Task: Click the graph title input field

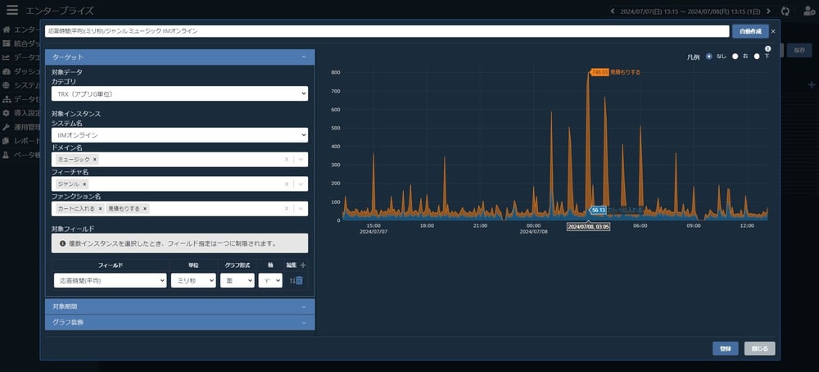Action: (x=387, y=31)
